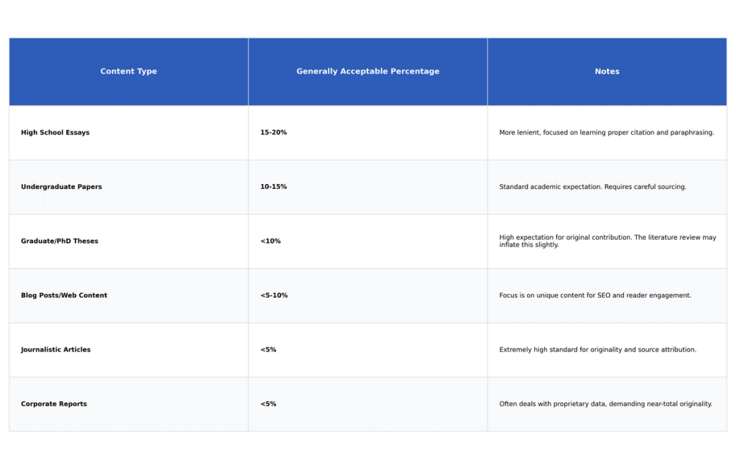This screenshot has height=470, width=736.
Task: Click the note about SEO and reader engagement
Action: (607, 295)
